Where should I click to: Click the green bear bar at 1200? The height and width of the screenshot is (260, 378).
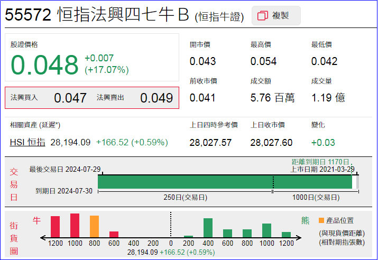286,235
